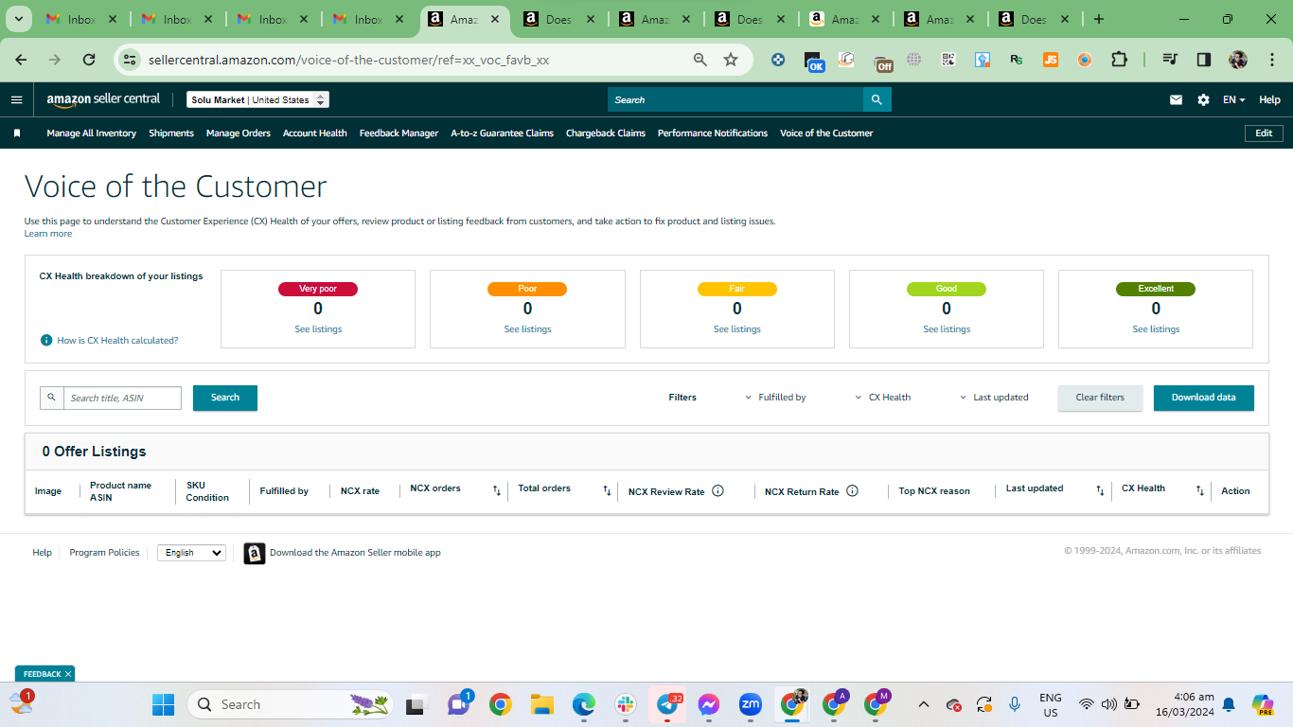Click the Amazon Seller Central logo
Screen dimensions: 1293x727
103,99
